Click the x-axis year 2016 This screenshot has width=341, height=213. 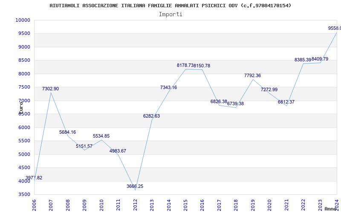pyautogui.click(x=202, y=205)
